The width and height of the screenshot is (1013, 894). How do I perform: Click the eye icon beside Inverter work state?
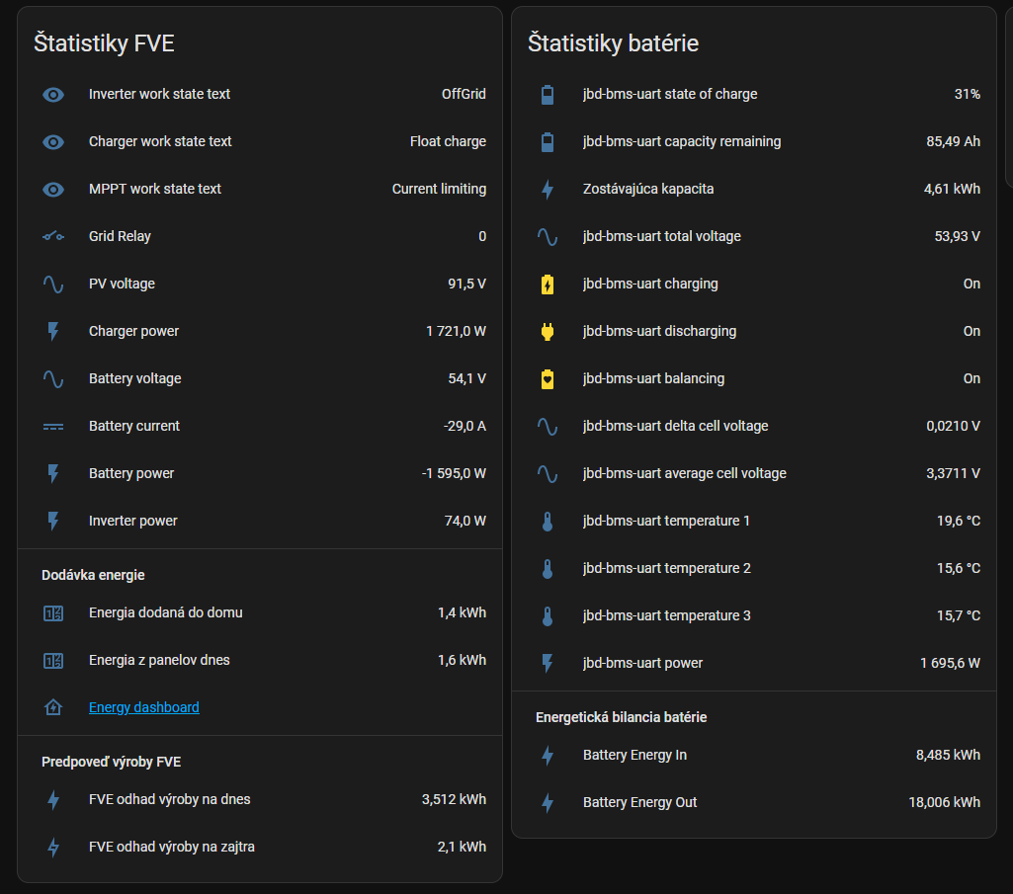coord(53,95)
